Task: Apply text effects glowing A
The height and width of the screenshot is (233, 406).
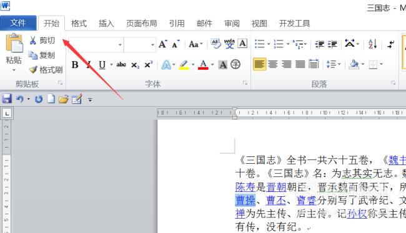Action: [166, 65]
